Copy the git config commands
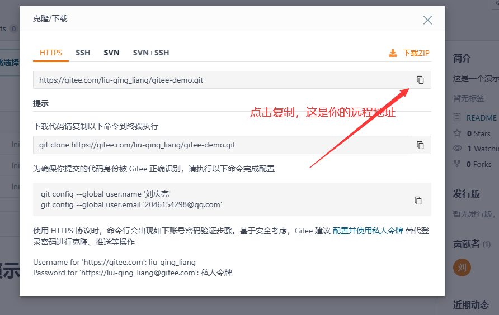 click(418, 201)
